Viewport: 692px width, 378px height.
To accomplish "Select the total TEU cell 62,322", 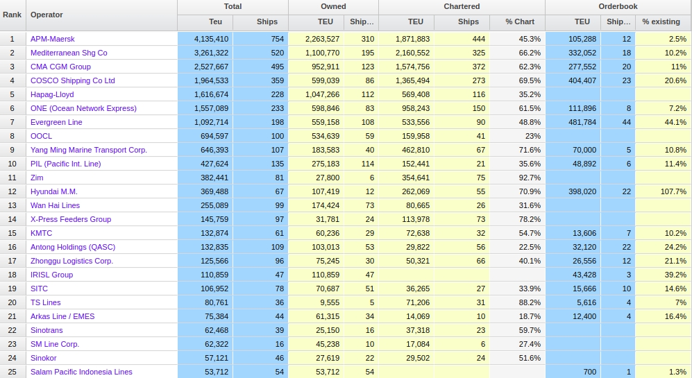I will [x=205, y=345].
